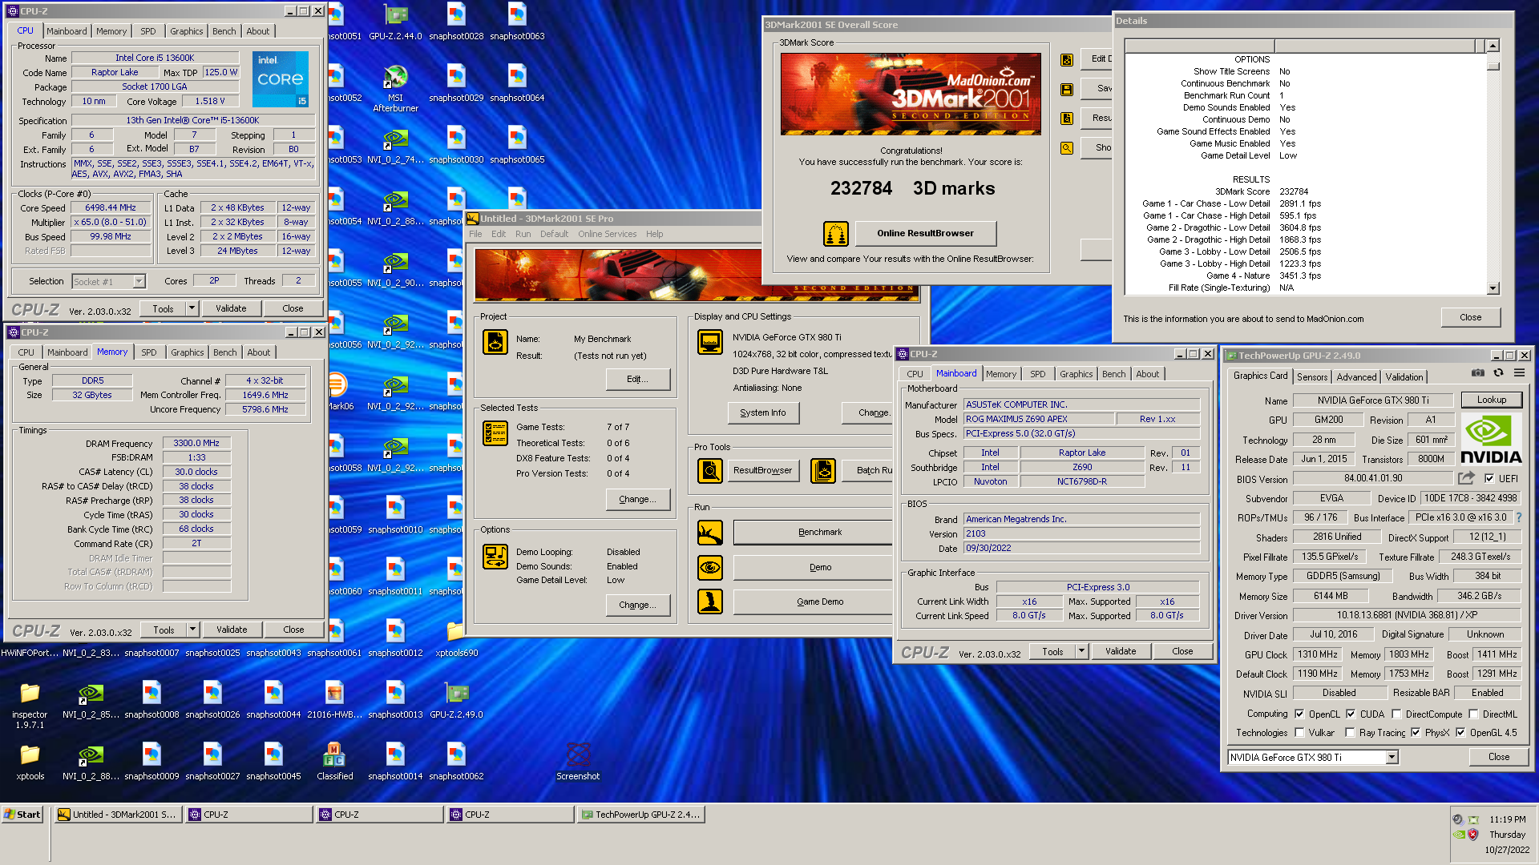The image size is (1539, 865).
Task: Toggle the PhysX checkbox
Action: (1416, 732)
